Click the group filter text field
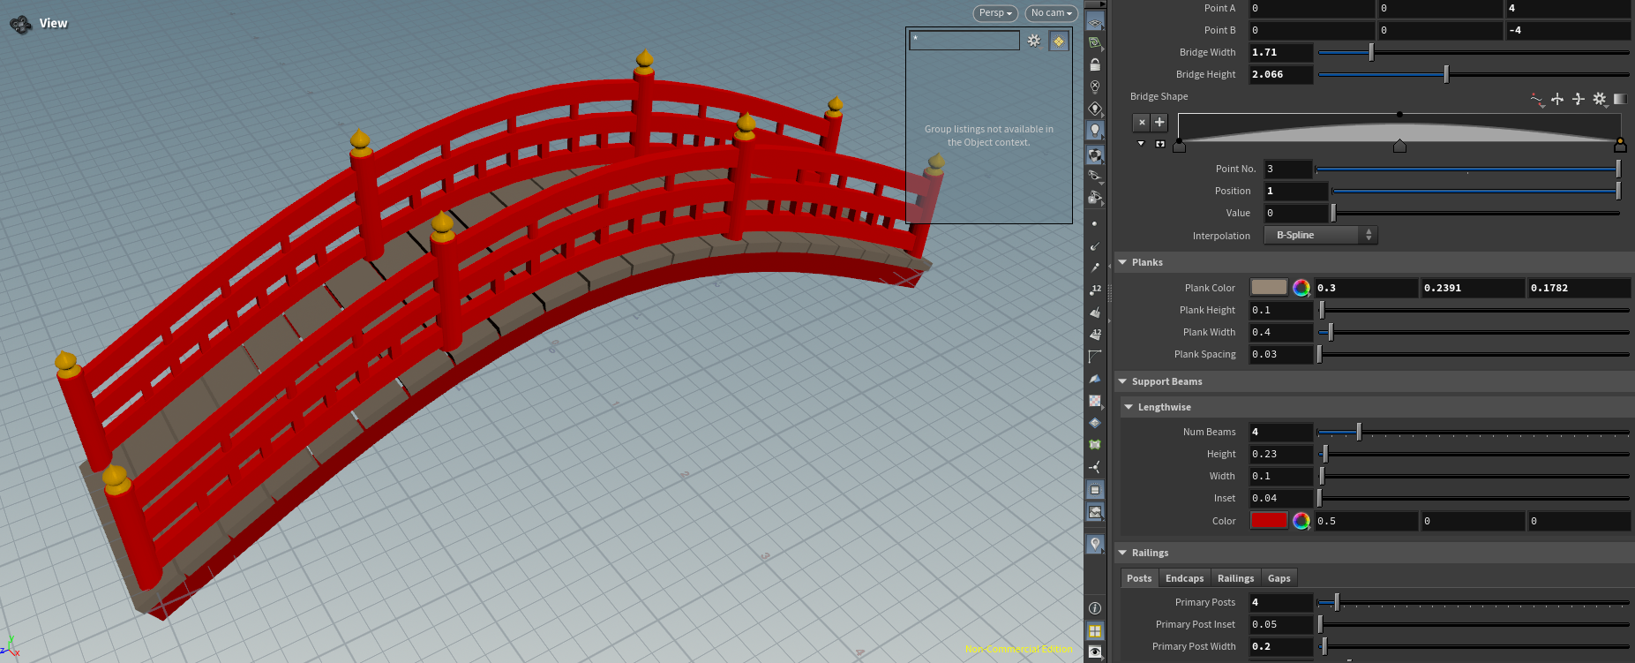 [964, 41]
